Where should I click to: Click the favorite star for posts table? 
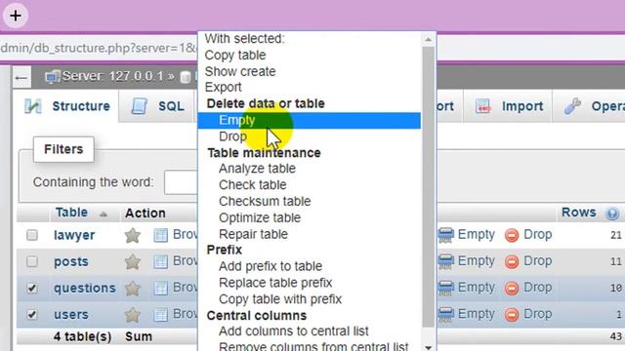133,262
